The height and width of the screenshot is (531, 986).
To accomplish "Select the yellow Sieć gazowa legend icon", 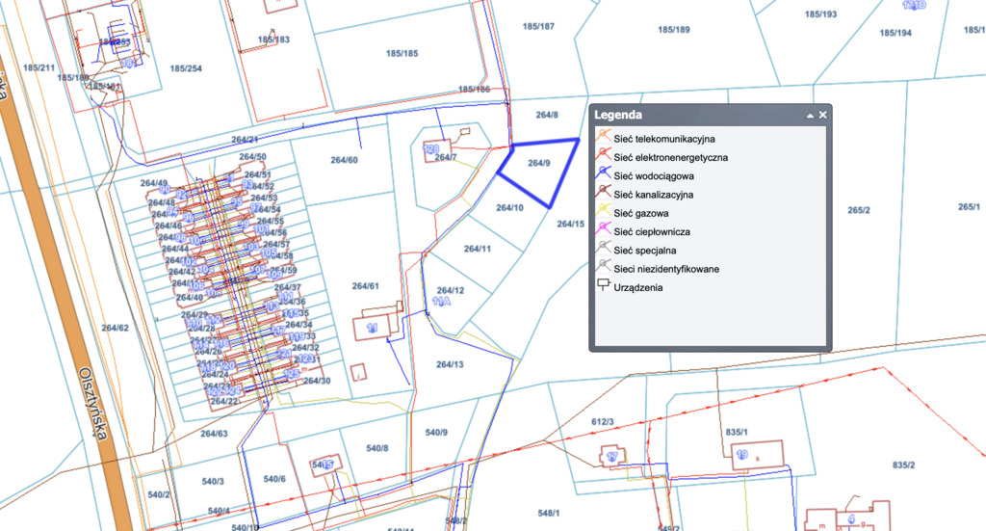I will click(604, 213).
